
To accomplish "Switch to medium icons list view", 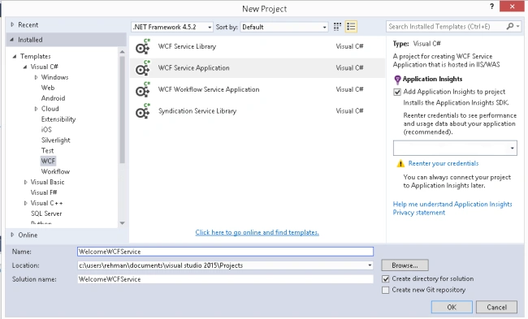I will (351, 27).
